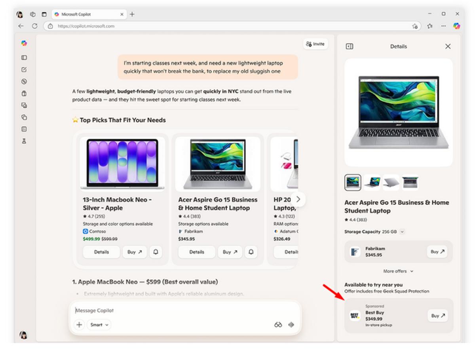Click Buy on the MacBook Neo card
Viewport: 475px width, 350px height.
click(135, 252)
